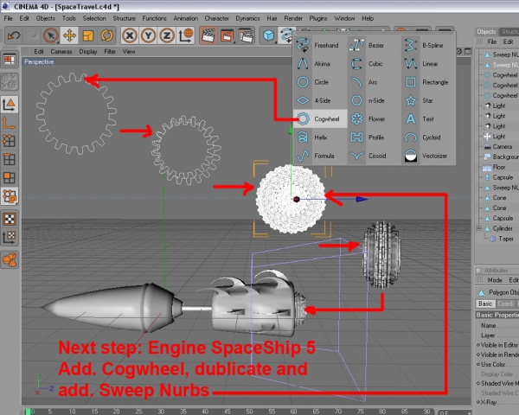Activate the Move tool
This screenshot has width=519, height=415.
[x=69, y=35]
